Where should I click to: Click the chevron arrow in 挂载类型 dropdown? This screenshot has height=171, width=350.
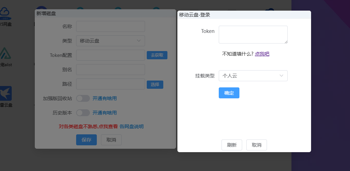point(281,76)
